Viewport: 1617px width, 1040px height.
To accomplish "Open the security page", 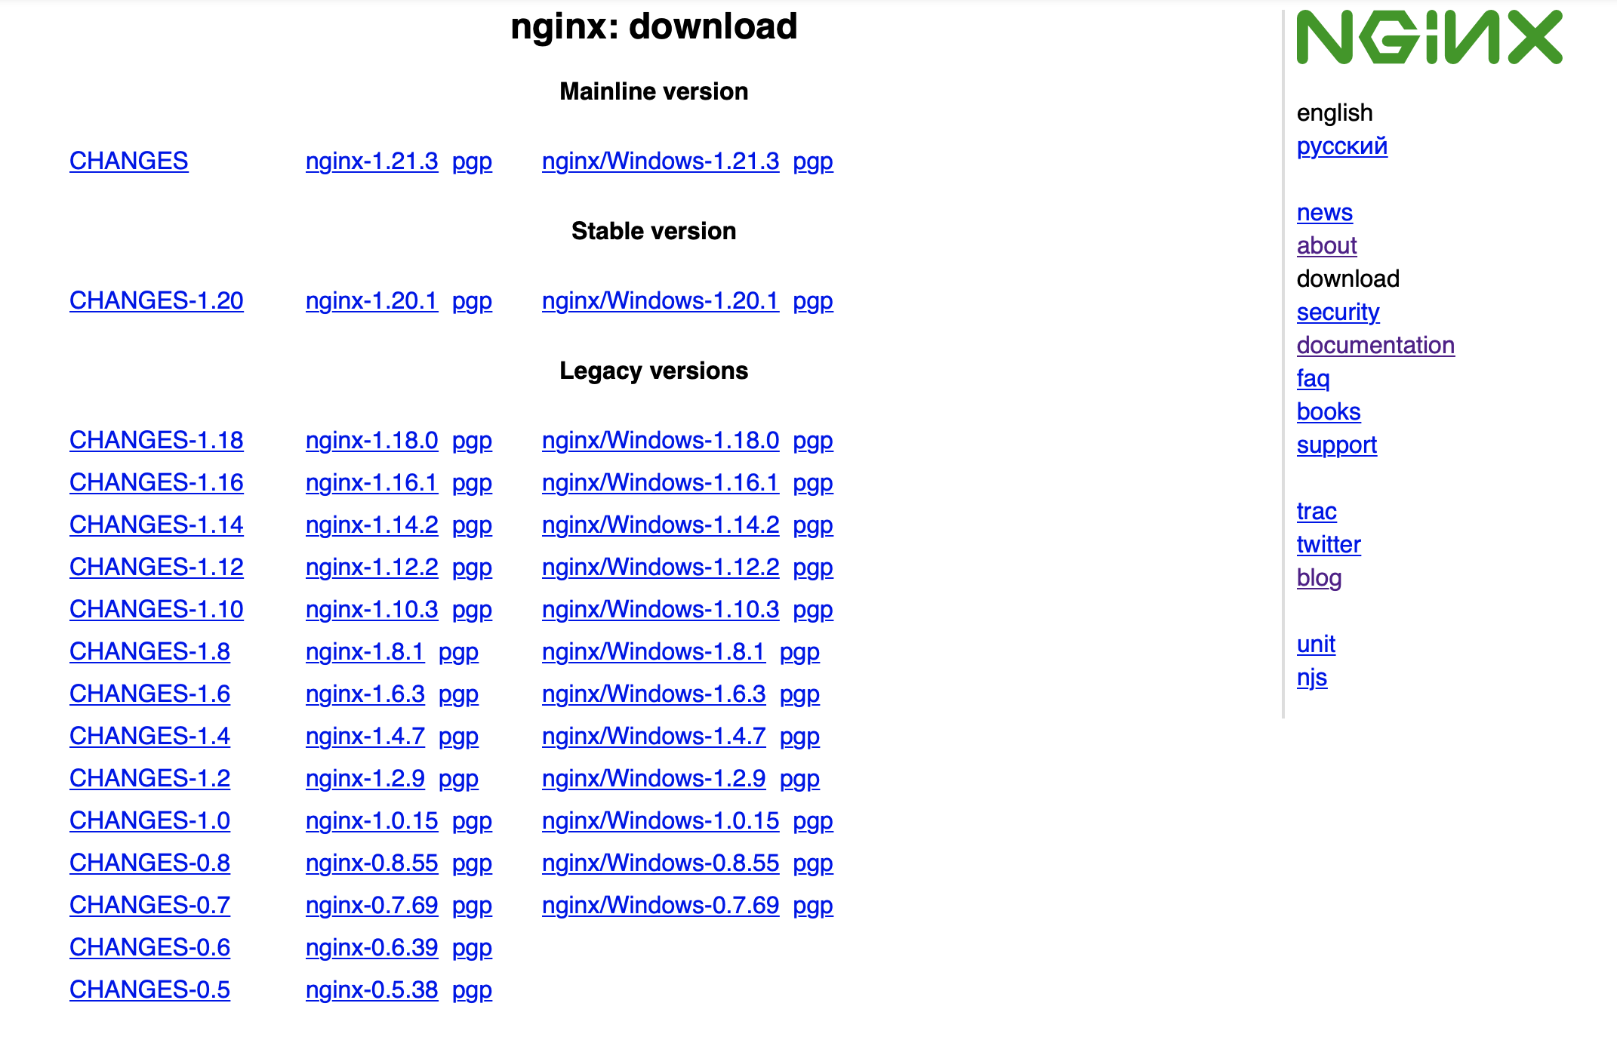I will [x=1338, y=312].
